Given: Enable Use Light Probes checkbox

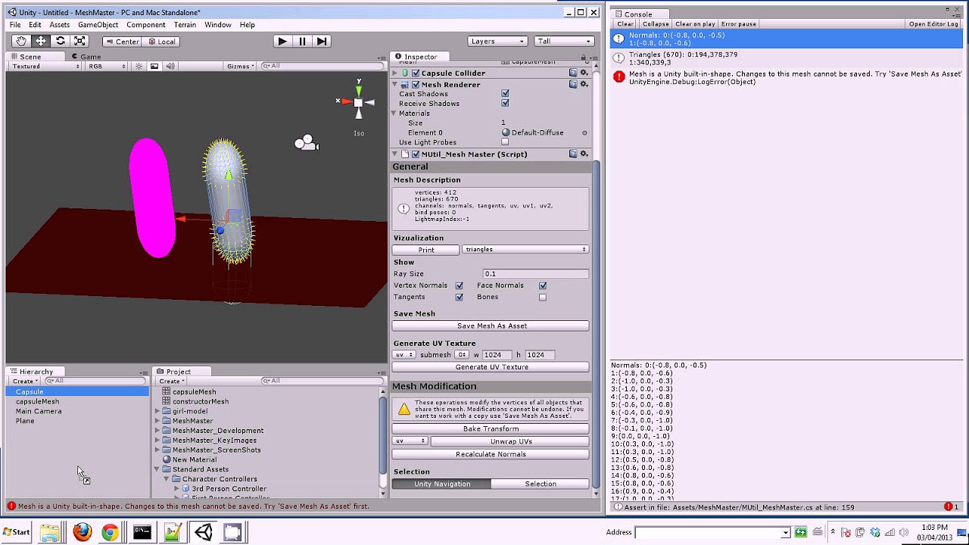Looking at the screenshot, I should pos(505,142).
